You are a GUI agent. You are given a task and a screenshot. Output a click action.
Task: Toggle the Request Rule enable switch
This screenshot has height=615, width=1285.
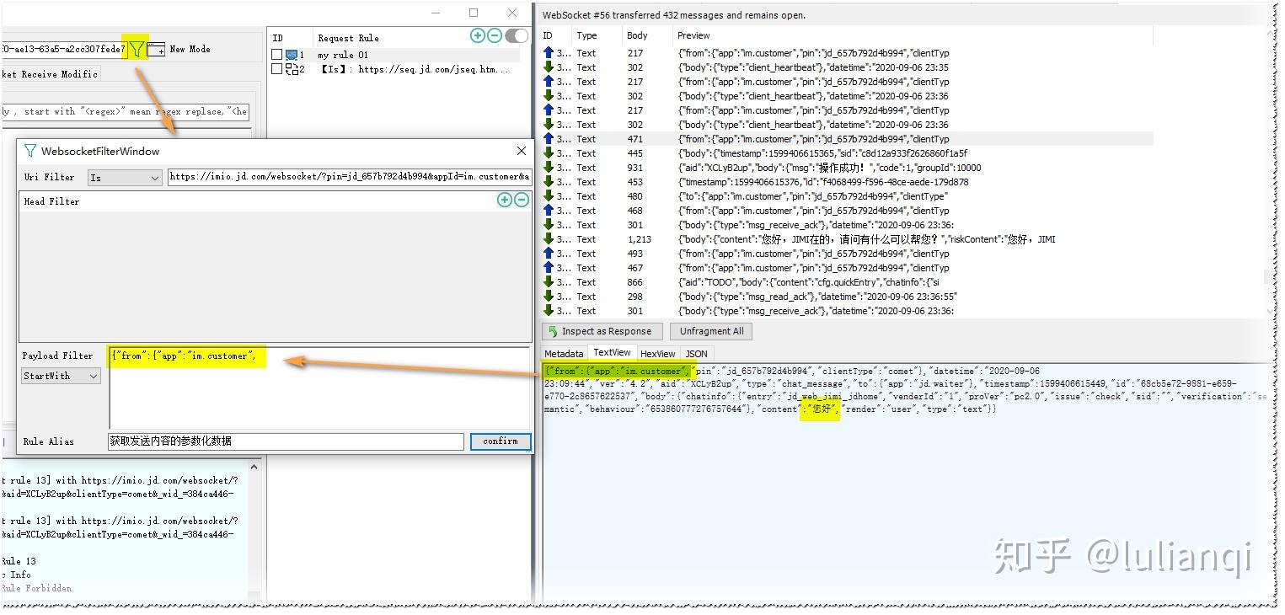click(517, 35)
